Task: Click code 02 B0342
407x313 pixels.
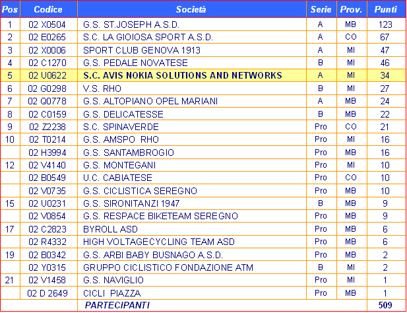Action: click(47, 255)
